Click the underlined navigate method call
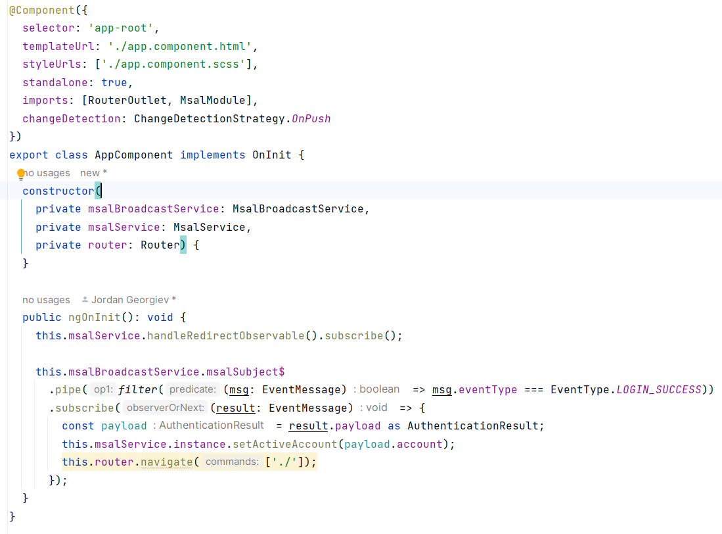This screenshot has width=722, height=534. click(166, 461)
